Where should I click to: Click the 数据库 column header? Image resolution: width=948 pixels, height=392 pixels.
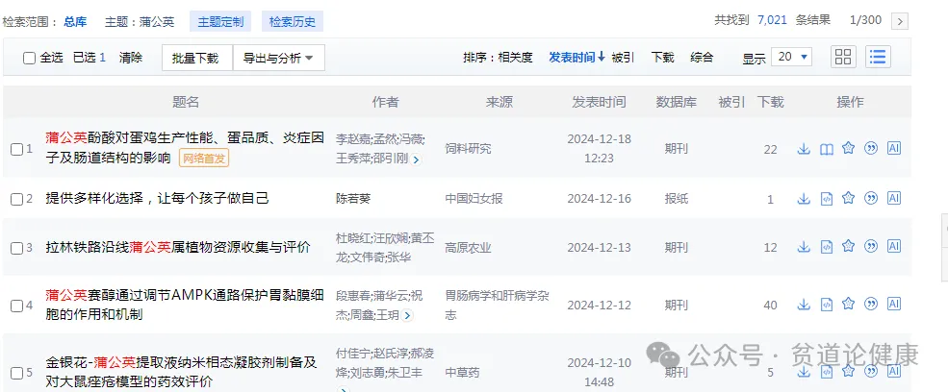(676, 102)
